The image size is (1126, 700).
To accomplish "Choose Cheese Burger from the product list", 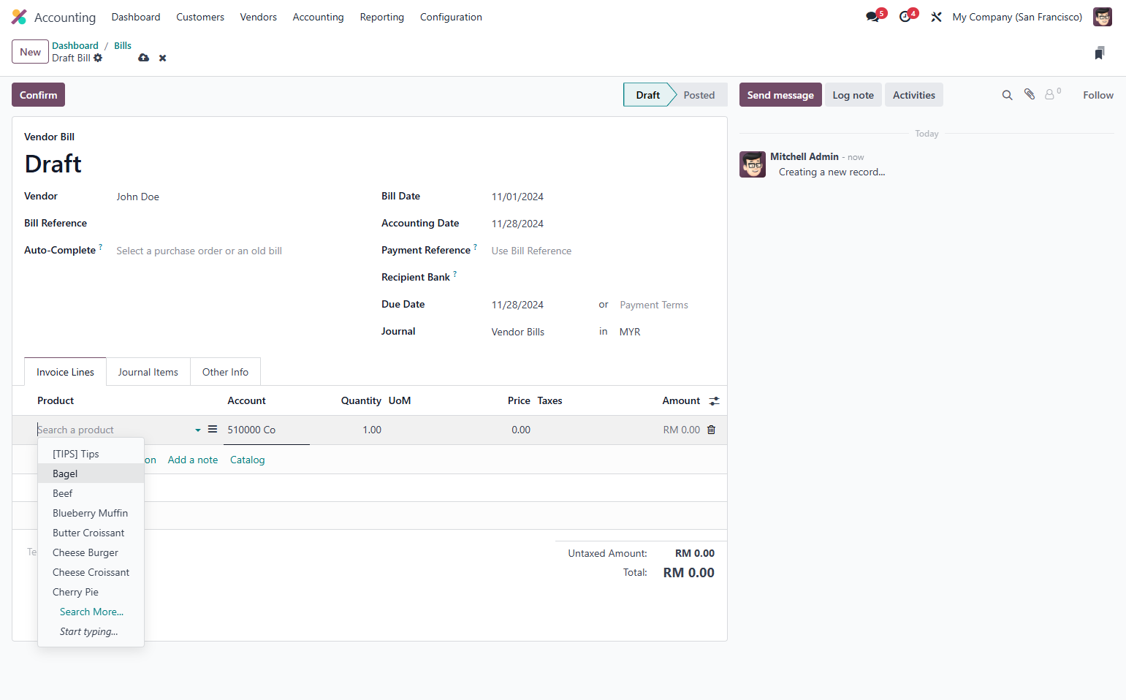I will click(x=91, y=552).
